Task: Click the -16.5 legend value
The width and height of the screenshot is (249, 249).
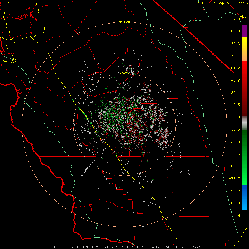Action: [234, 129]
